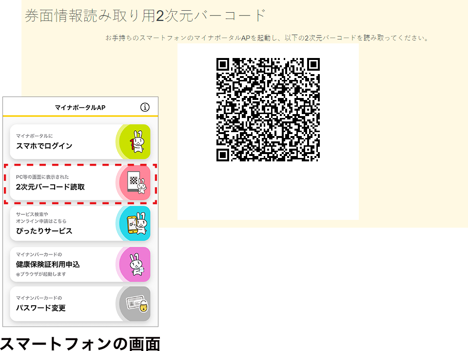
Task: Open パスワード変更 button
Action: coord(80,304)
